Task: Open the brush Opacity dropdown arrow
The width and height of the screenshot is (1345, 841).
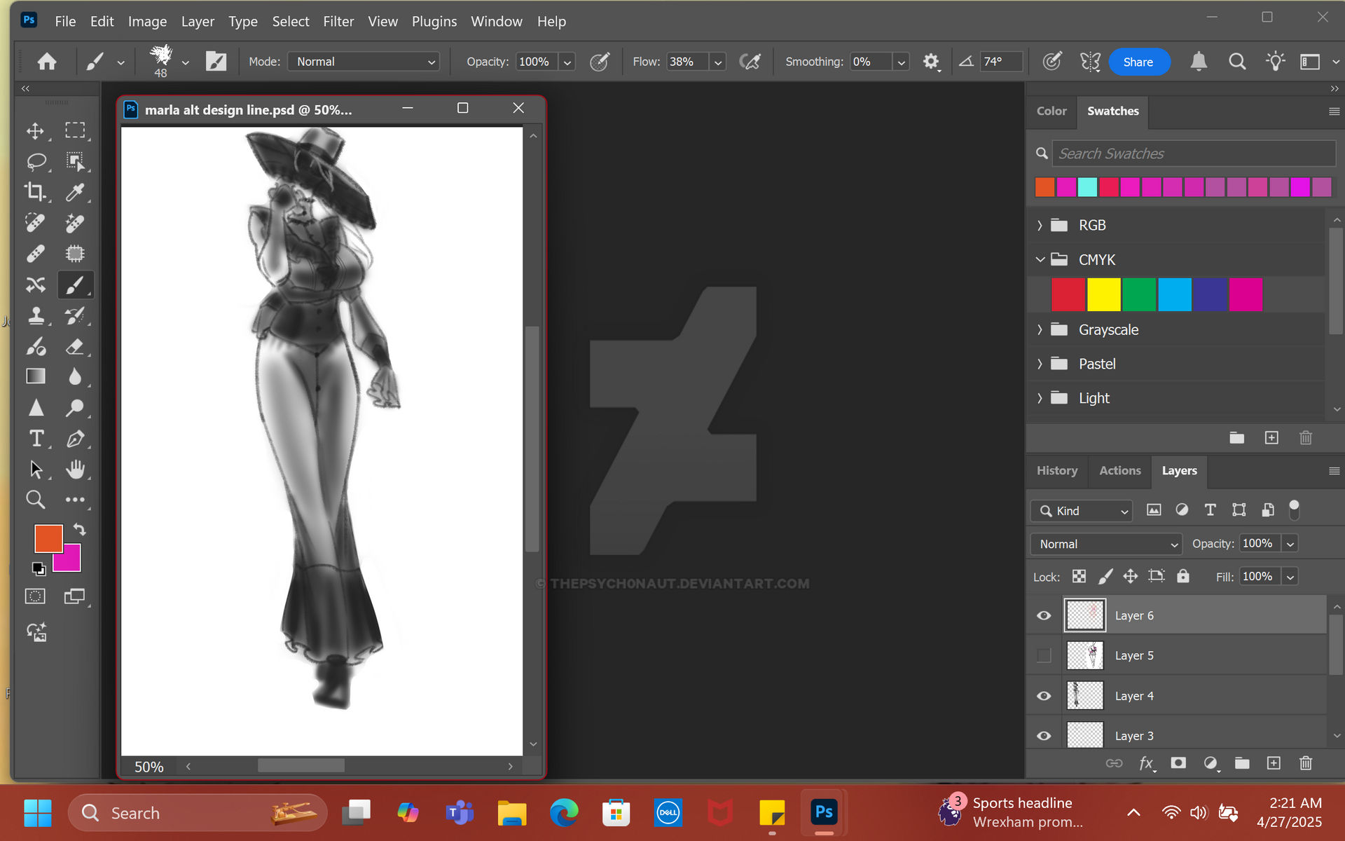Action: (567, 62)
